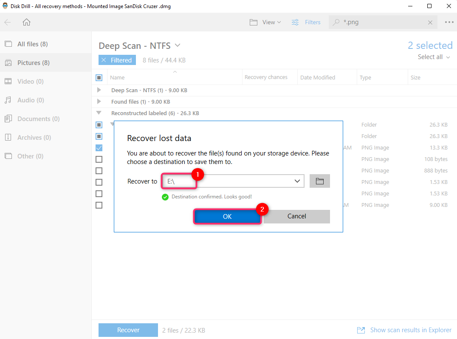The height and width of the screenshot is (339, 457).
Task: Click the Video category icon
Action: point(8,81)
